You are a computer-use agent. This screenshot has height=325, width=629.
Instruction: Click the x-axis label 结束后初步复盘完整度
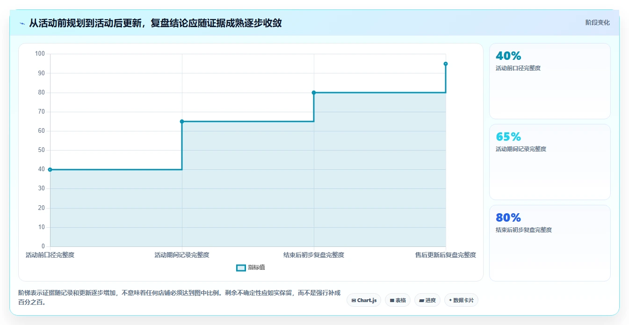point(314,255)
